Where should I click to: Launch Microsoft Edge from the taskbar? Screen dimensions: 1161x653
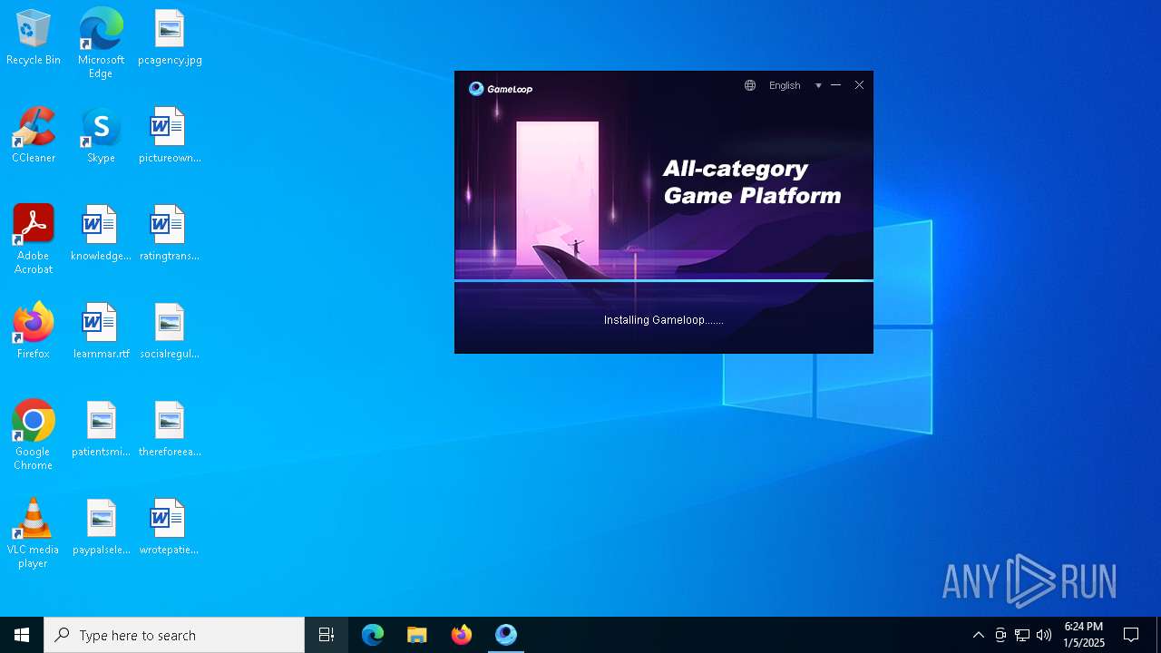(x=373, y=635)
